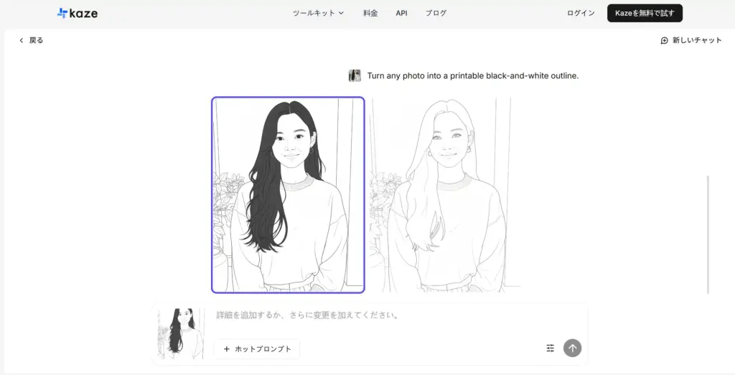Image resolution: width=735 pixels, height=375 pixels.
Task: Click the small photo thumbnail beside the prompt
Action: (355, 76)
